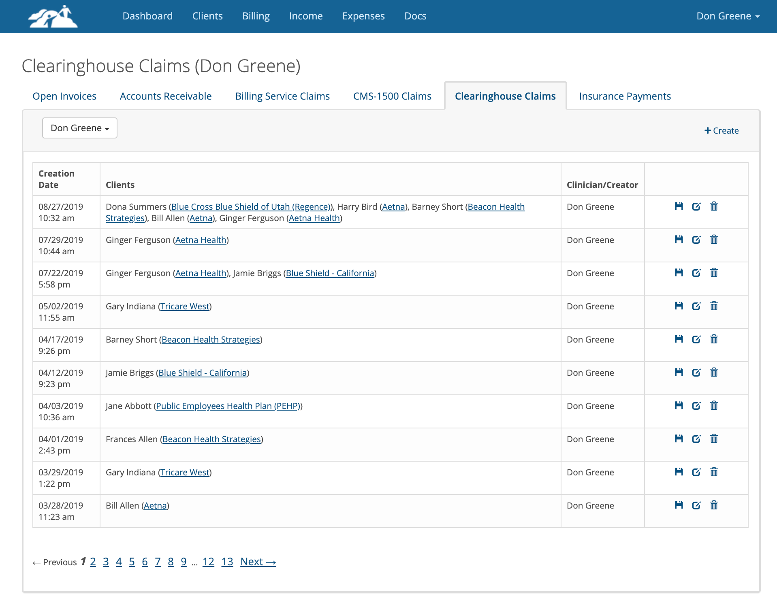Image resolution: width=777 pixels, height=609 pixels.
Task: Click Next to view more claims
Action: (257, 562)
